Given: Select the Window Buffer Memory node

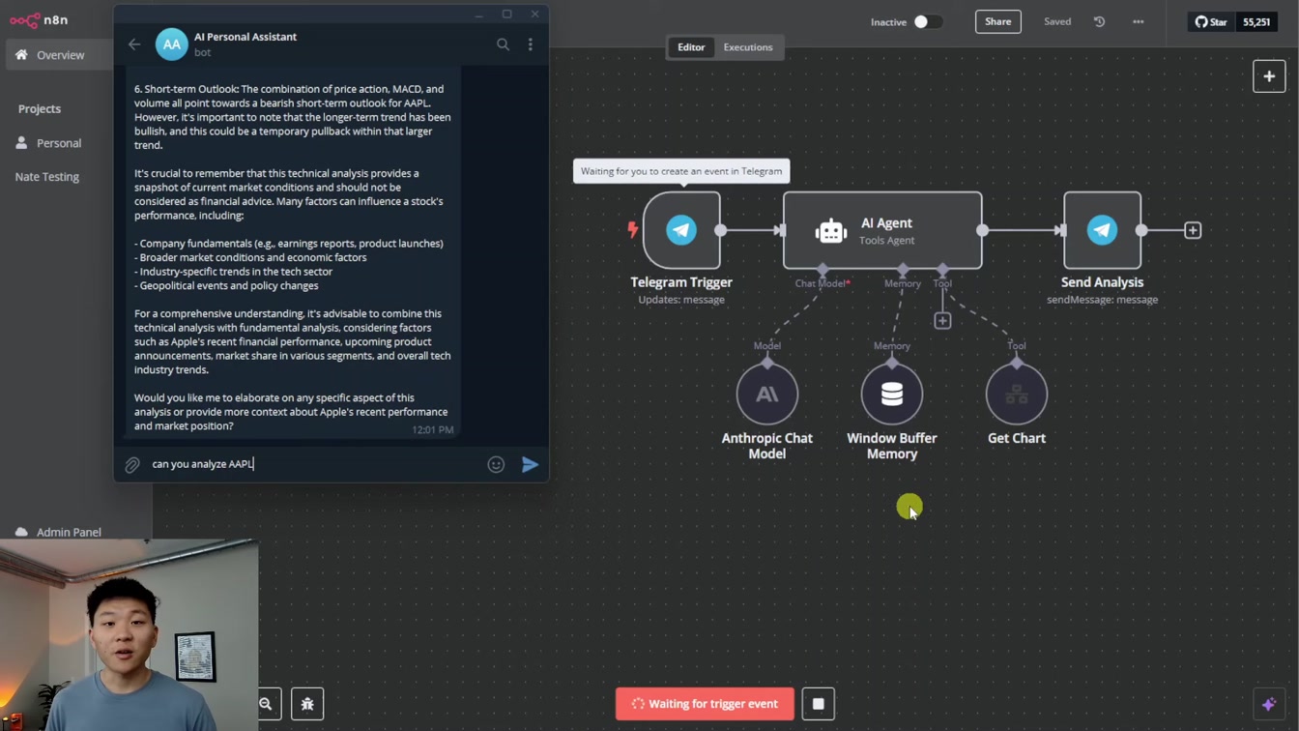Looking at the screenshot, I should [x=892, y=394].
